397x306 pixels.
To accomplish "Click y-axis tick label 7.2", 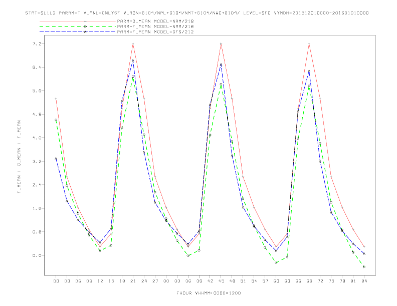I will click(37, 43).
